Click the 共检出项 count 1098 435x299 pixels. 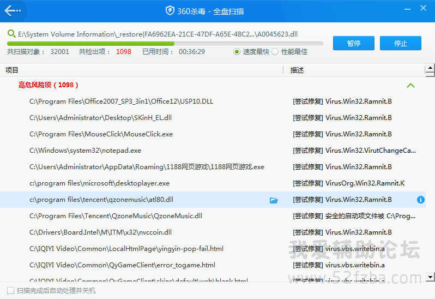tap(123, 52)
